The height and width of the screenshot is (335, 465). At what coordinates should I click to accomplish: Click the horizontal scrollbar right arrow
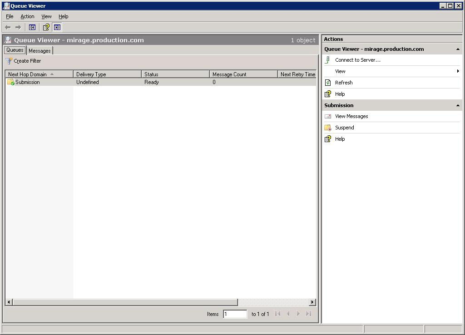[312, 302]
